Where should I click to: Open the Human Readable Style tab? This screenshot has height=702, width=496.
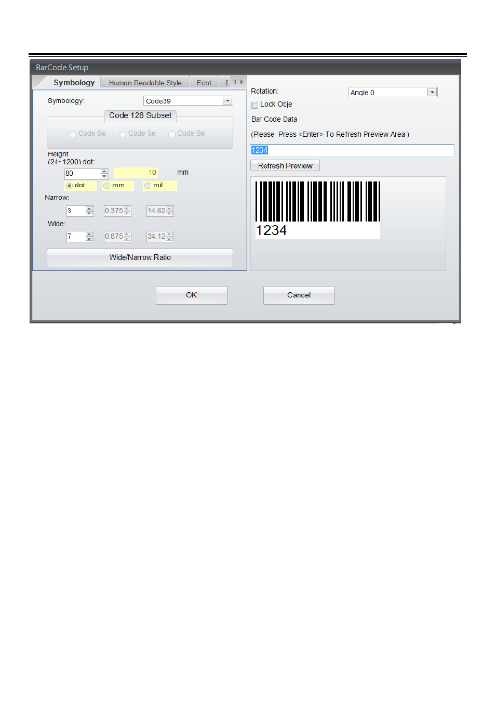click(145, 83)
